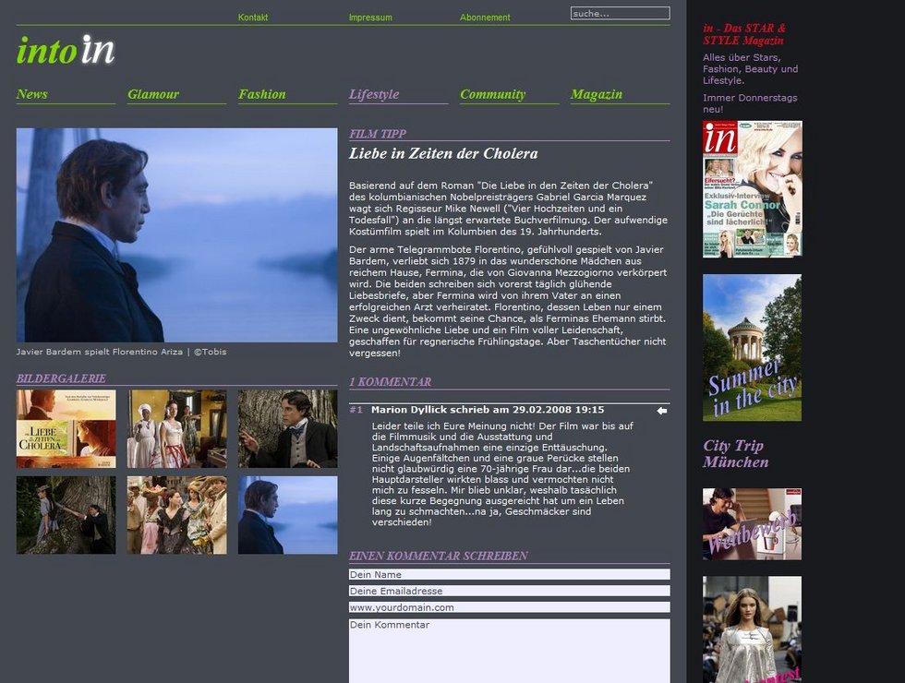Open the fashion runway model banner

click(x=752, y=629)
